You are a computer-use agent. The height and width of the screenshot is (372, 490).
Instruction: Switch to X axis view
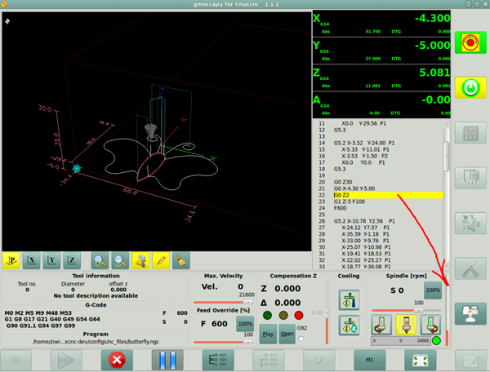click(x=31, y=260)
